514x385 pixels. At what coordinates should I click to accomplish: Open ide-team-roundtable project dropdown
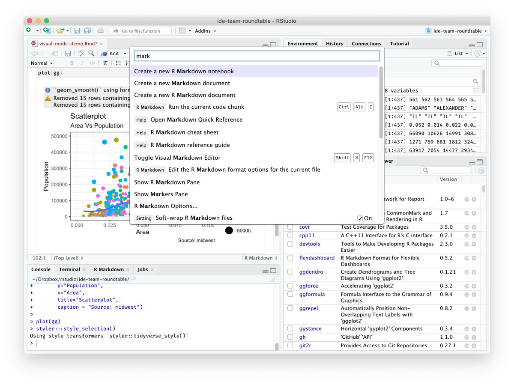tap(456, 31)
